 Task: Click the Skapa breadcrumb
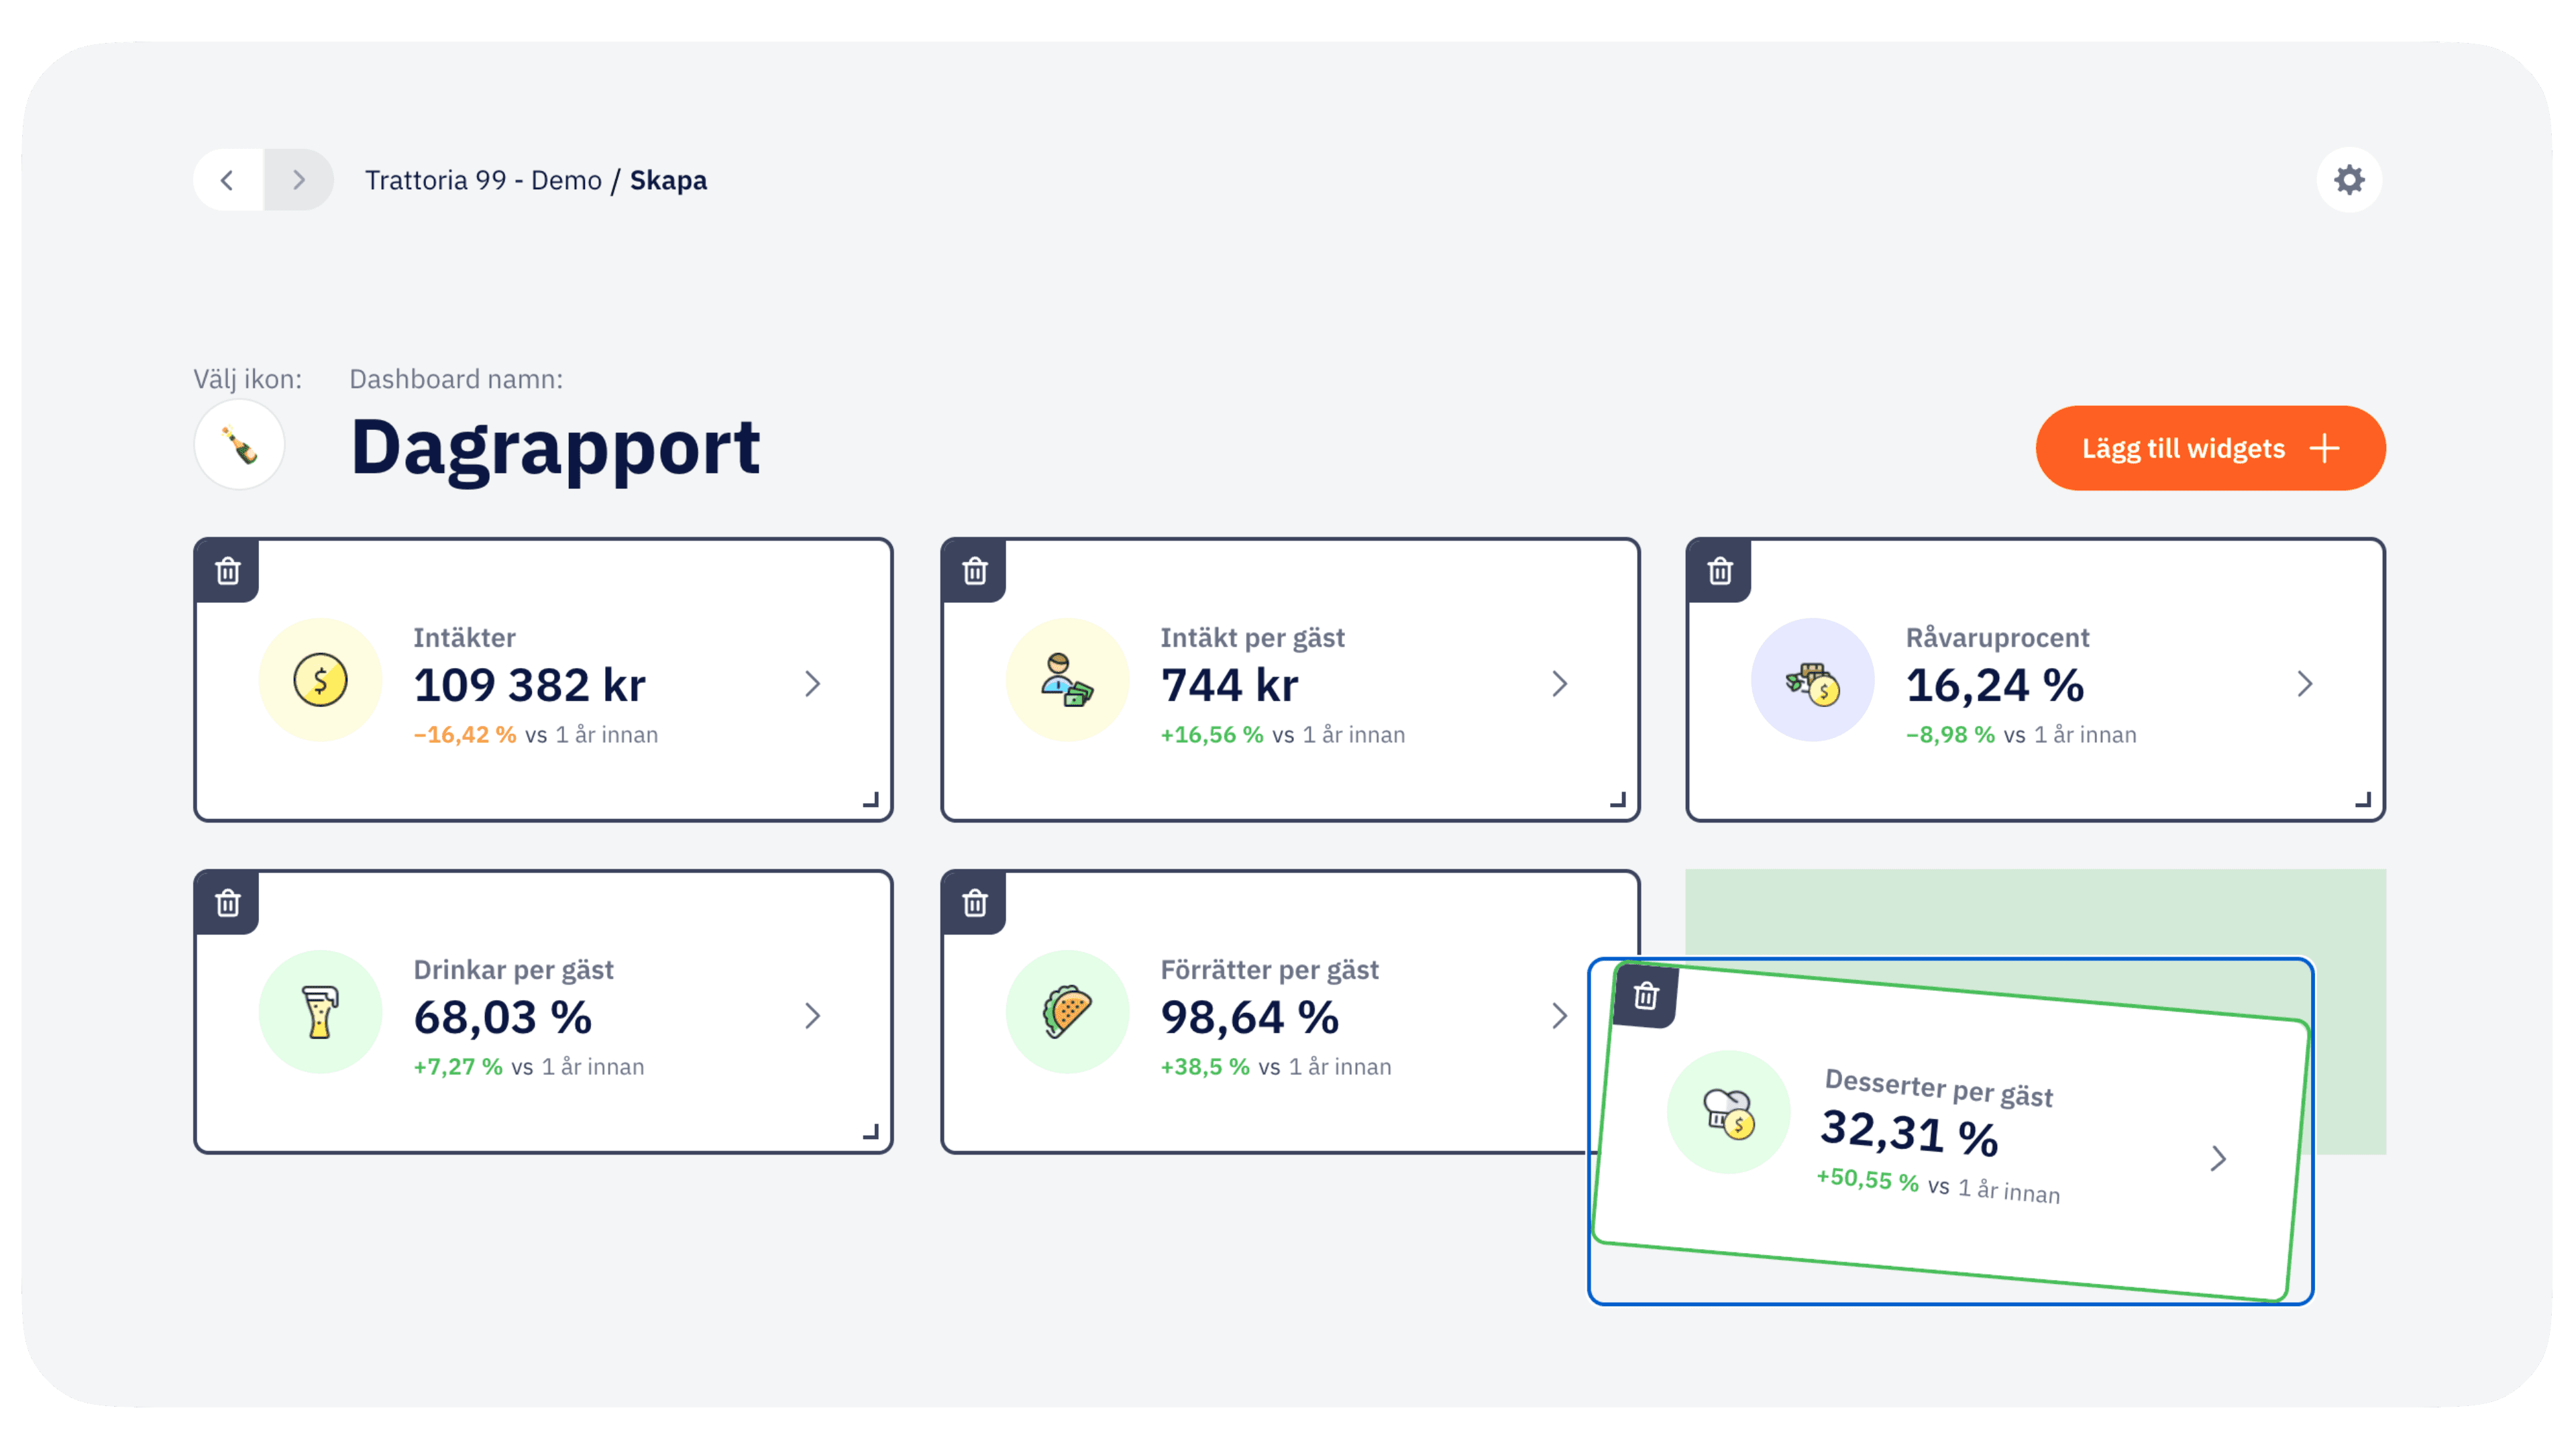point(668,180)
